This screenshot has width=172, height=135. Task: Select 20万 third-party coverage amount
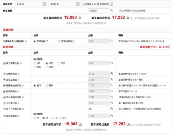pyautogui.click(x=59, y=63)
